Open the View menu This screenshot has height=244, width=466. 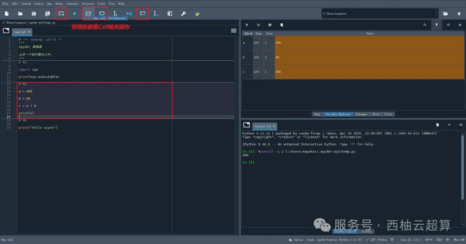pos(112,3)
